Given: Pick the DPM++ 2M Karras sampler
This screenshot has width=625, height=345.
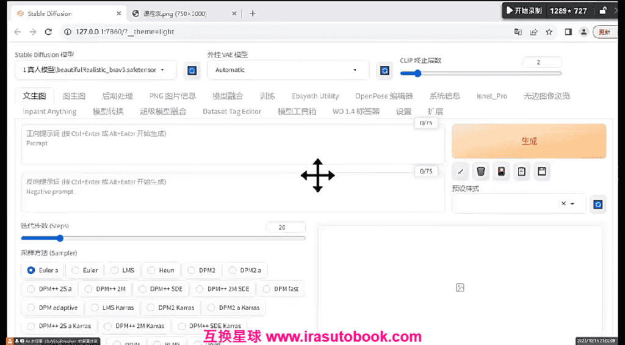Looking at the screenshot, I should point(135,326).
